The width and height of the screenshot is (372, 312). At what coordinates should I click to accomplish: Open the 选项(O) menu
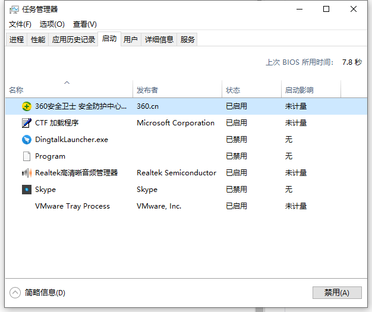(52, 24)
